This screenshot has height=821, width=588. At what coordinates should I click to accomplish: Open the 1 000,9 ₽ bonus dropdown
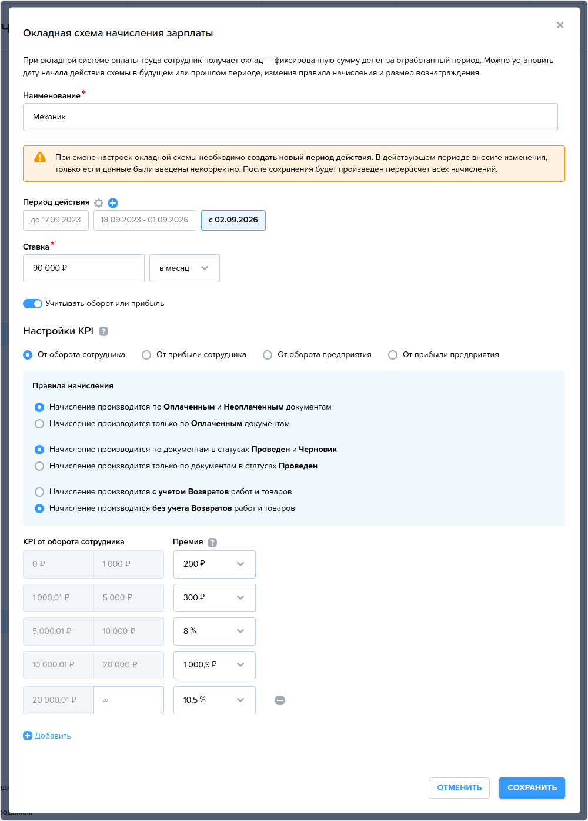click(215, 665)
